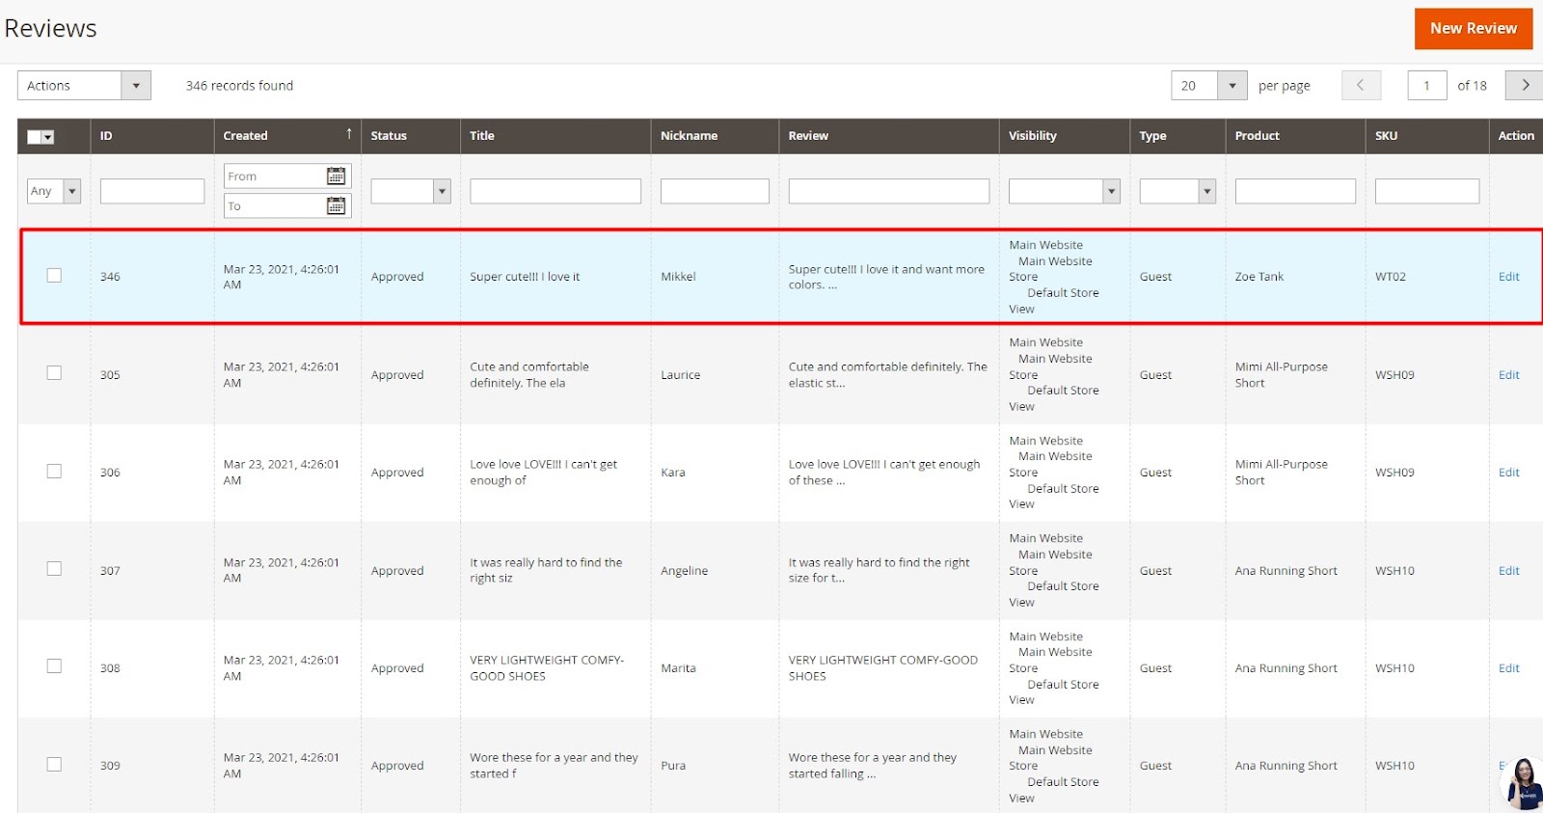The image size is (1543, 813).
Task: Sort by the Nickname column header
Action: (x=689, y=136)
